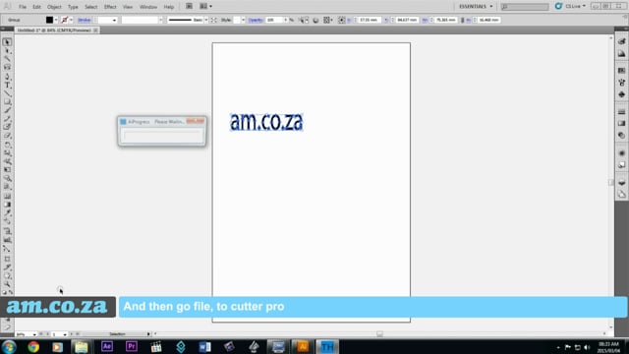This screenshot has height=354, width=629.
Task: Expand the Opacity value arrow
Action: [286, 20]
